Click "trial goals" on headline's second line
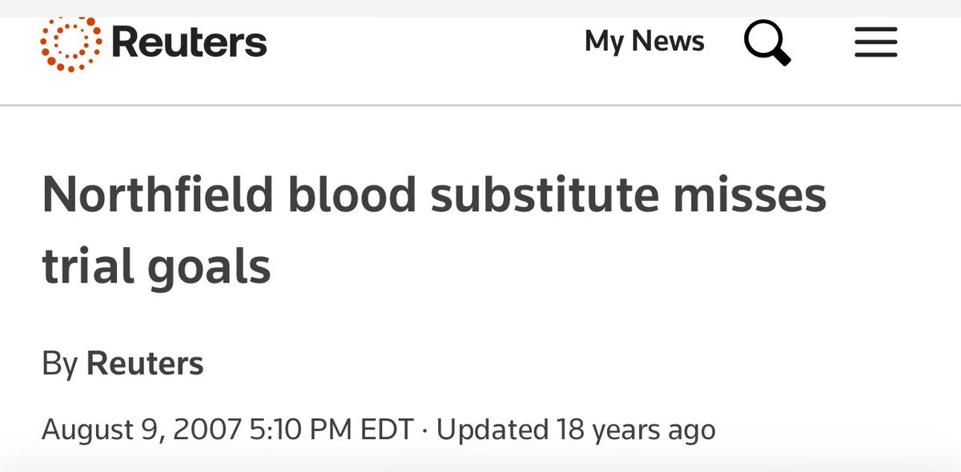961x472 pixels. (156, 267)
